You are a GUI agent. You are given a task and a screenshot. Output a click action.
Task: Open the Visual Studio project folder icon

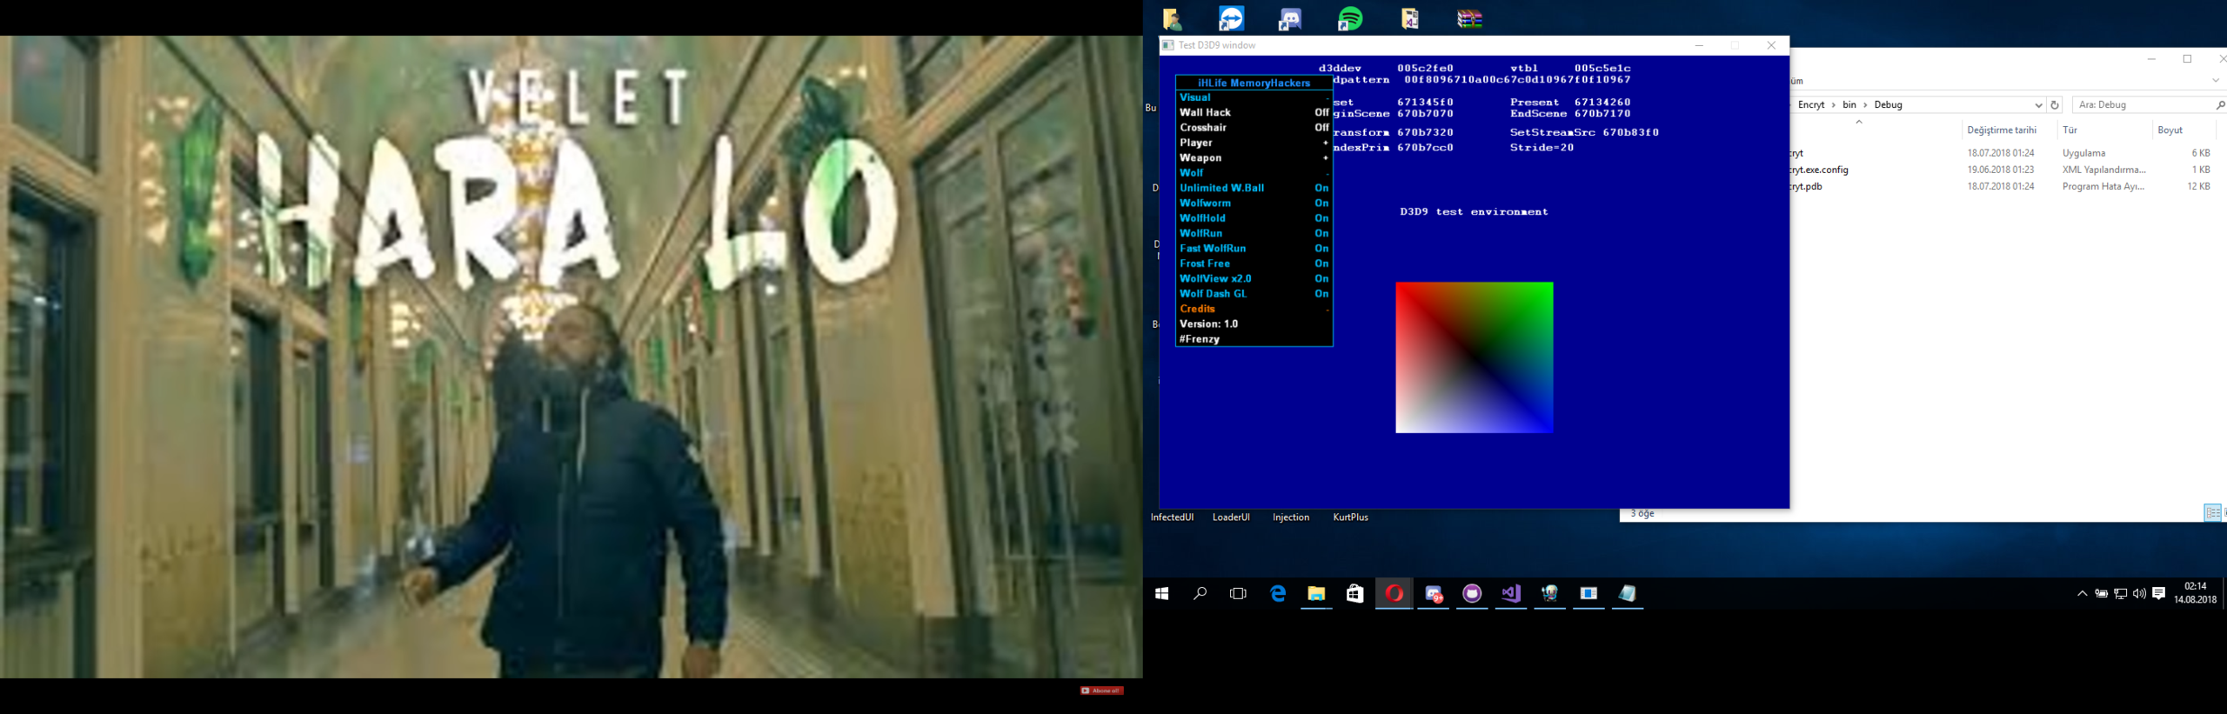pyautogui.click(x=1410, y=18)
